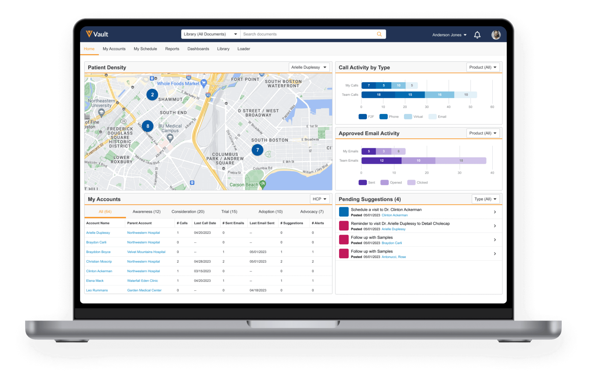Click the Arielle Duplessy account link
The height and width of the screenshot is (381, 593).
pyautogui.click(x=99, y=232)
